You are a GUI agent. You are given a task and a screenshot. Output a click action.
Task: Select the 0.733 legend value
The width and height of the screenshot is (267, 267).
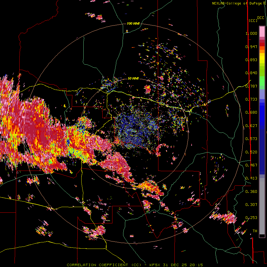click(251, 99)
